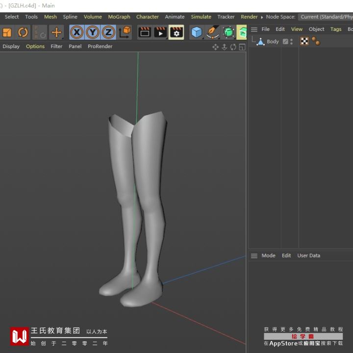
Task: Toggle Body visibility dots
Action: pyautogui.click(x=292, y=41)
